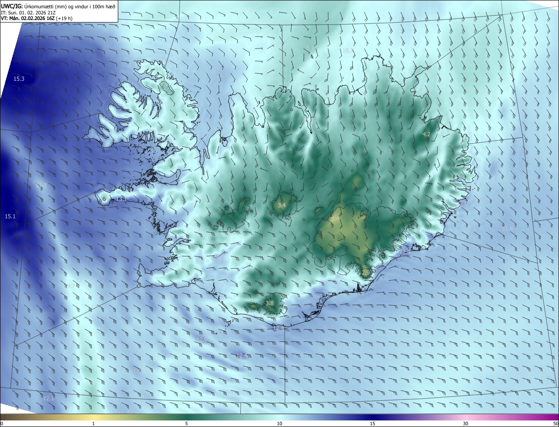Click the 'UWC/IG: Úrkomumætti' title line
Screen dimensions: 559x427
(x=58, y=6)
